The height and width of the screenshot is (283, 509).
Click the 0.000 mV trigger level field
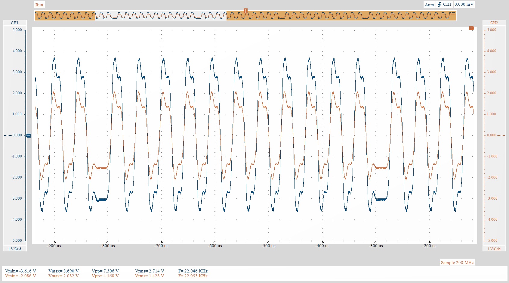click(x=464, y=5)
